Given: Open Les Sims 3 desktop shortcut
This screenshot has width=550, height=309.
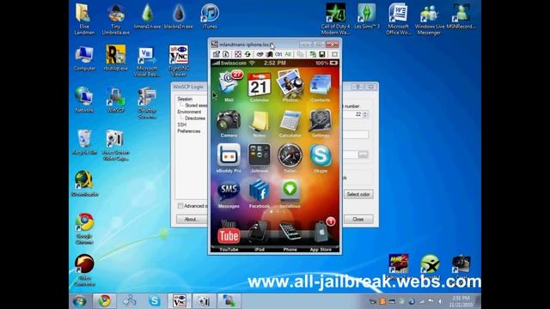Looking at the screenshot, I should click(x=367, y=15).
